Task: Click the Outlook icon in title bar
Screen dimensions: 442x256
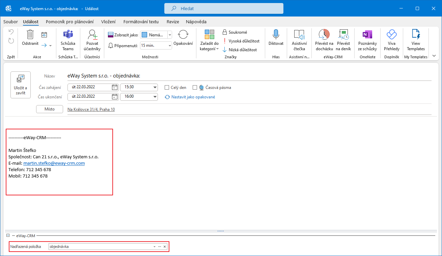Action: click(x=8, y=8)
